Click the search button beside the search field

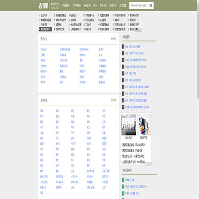(x=151, y=6)
